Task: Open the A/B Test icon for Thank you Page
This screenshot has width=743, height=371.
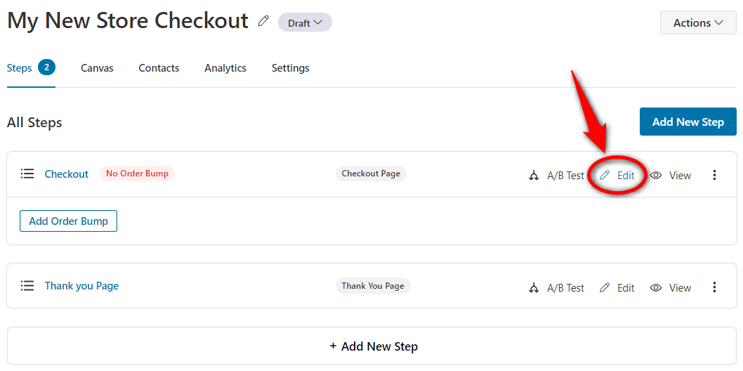Action: 534,287
